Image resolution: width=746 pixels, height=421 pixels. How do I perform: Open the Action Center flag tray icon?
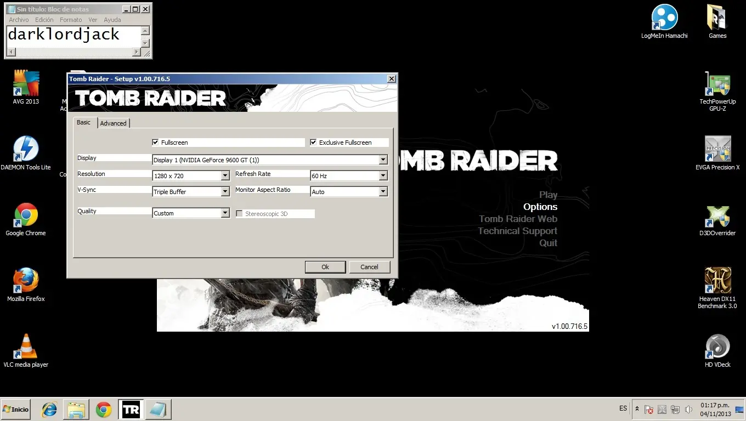point(649,409)
